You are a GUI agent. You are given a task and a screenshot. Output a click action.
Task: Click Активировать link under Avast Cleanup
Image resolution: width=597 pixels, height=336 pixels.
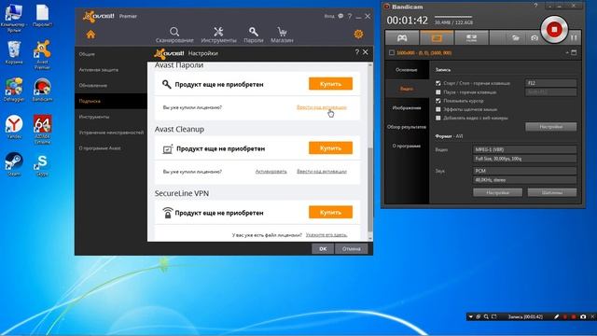pyautogui.click(x=271, y=172)
